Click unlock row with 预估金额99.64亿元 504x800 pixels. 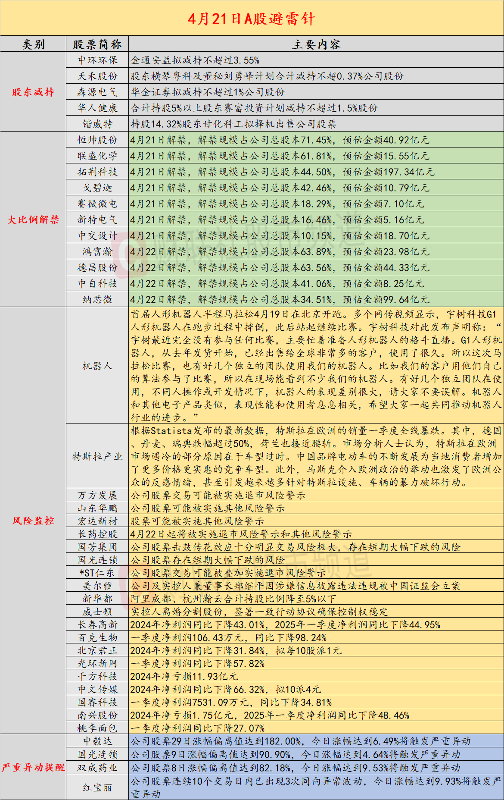316,299
